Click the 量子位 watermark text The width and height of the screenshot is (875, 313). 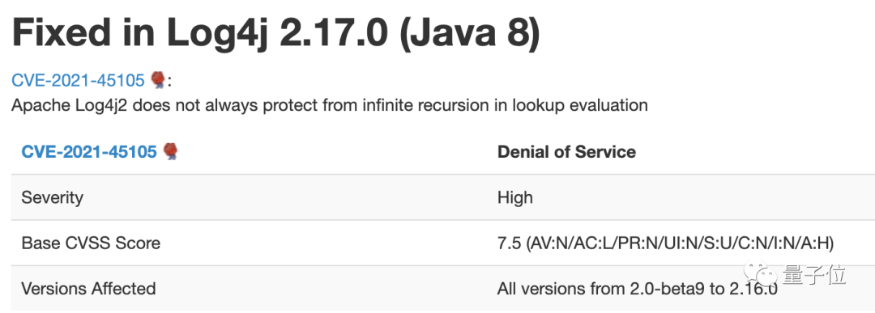(x=813, y=274)
